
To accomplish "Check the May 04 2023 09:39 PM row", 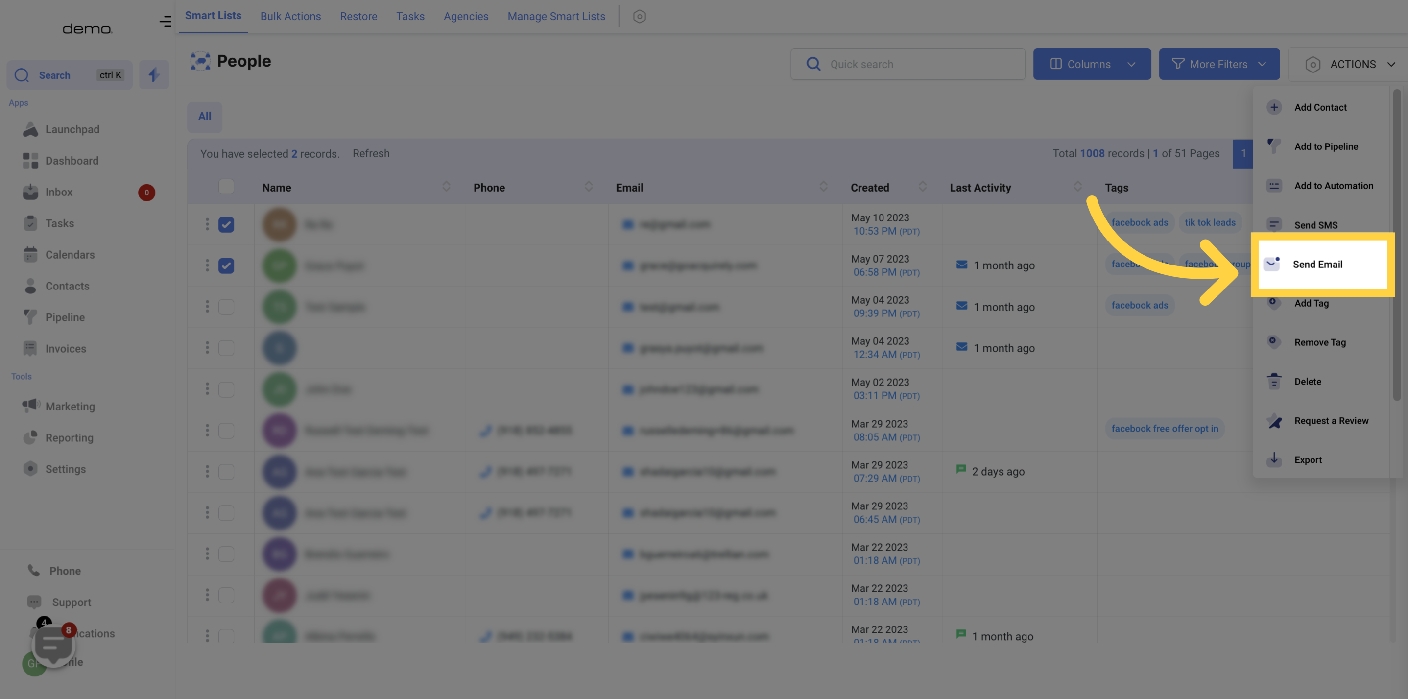I will coord(226,307).
